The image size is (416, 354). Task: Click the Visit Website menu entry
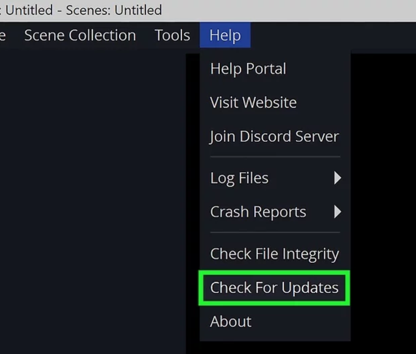253,102
